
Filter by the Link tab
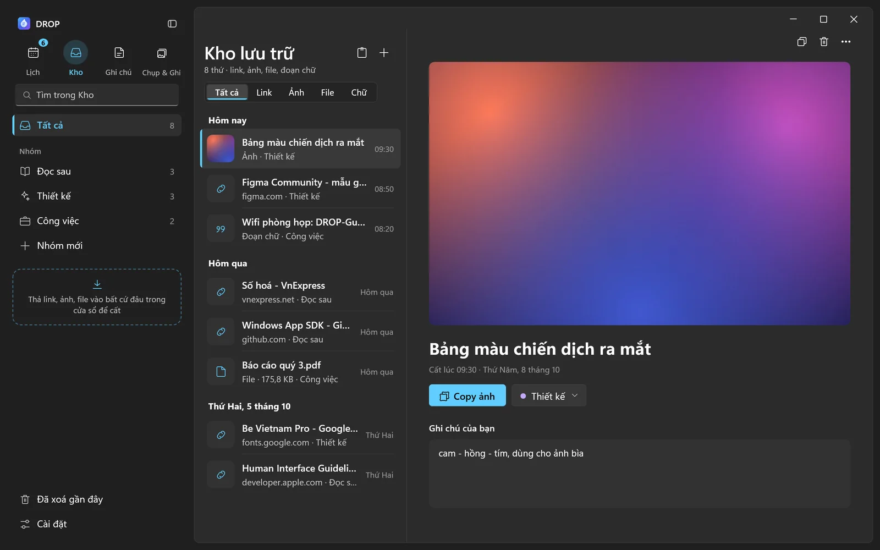(264, 92)
